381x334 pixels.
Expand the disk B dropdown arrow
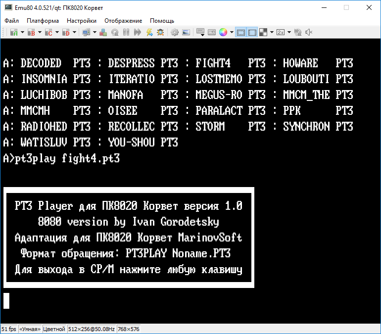point(40,32)
